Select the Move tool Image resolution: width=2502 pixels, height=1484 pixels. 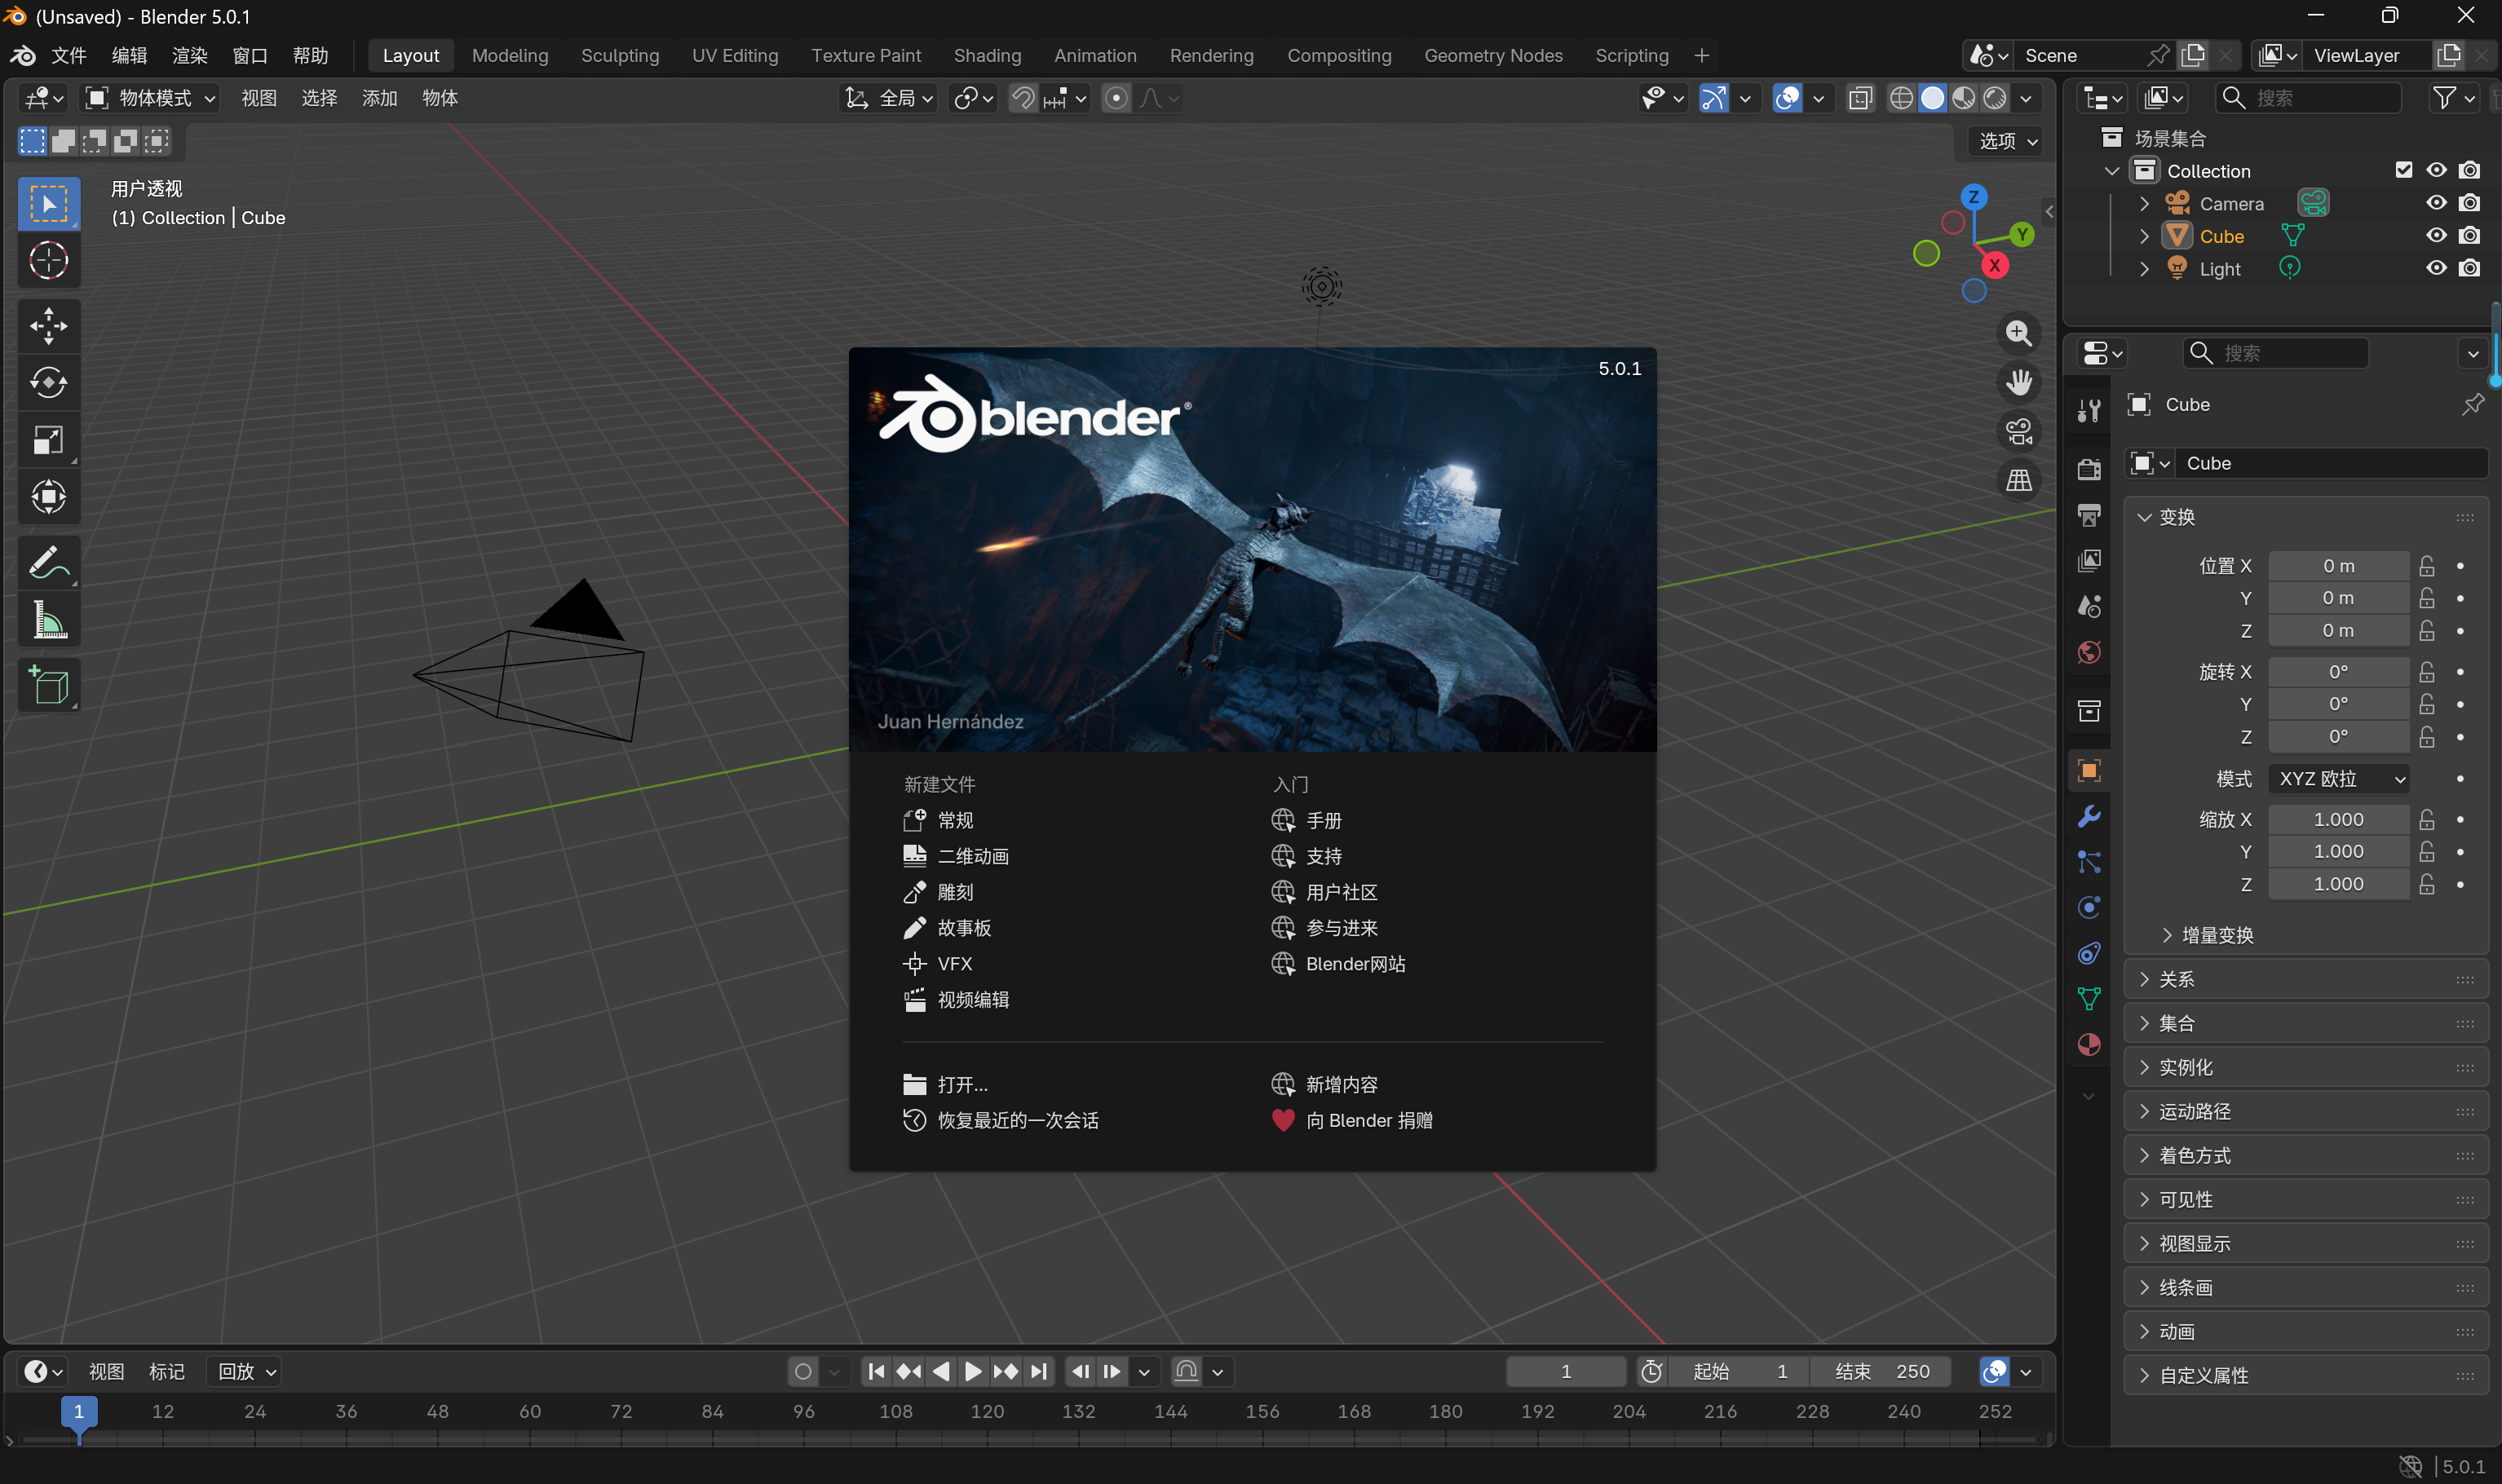pyautogui.click(x=48, y=326)
